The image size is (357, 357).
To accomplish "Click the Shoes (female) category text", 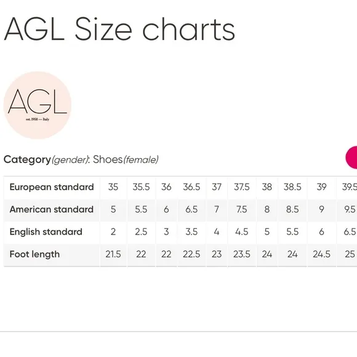I will click(x=126, y=159).
